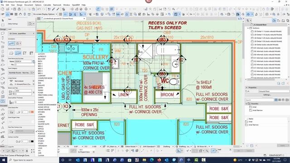The image size is (290, 163).
Task: Select the Label tool in toolbox
Action: pos(3,132)
